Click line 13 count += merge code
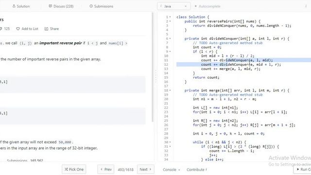This screenshot has height=175, width=311. (x=230, y=69)
